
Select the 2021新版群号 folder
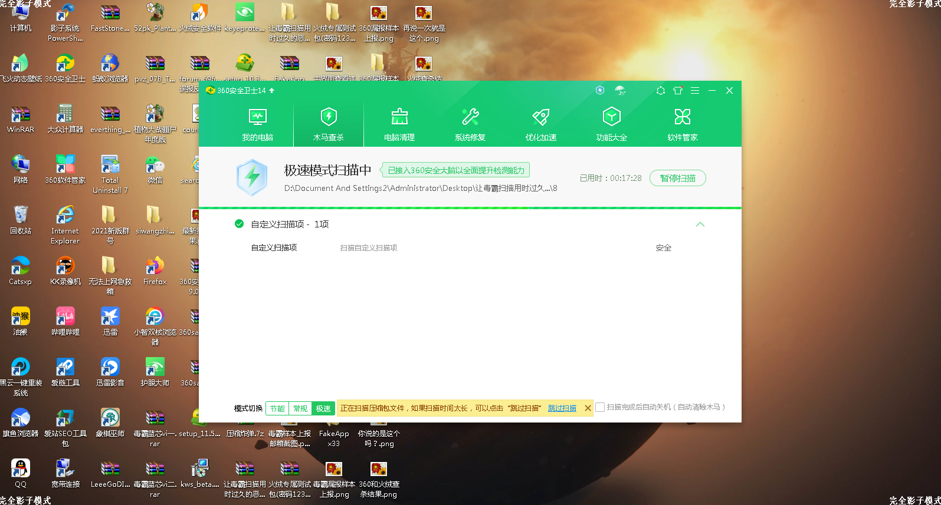tap(110, 225)
